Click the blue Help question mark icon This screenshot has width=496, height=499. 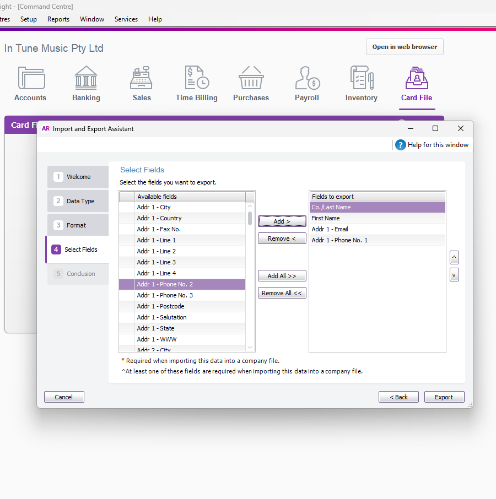(x=400, y=145)
